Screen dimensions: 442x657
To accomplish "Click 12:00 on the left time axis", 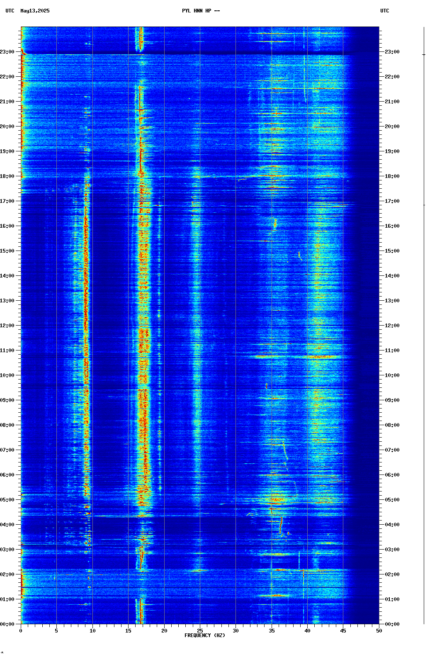I will point(7,326).
